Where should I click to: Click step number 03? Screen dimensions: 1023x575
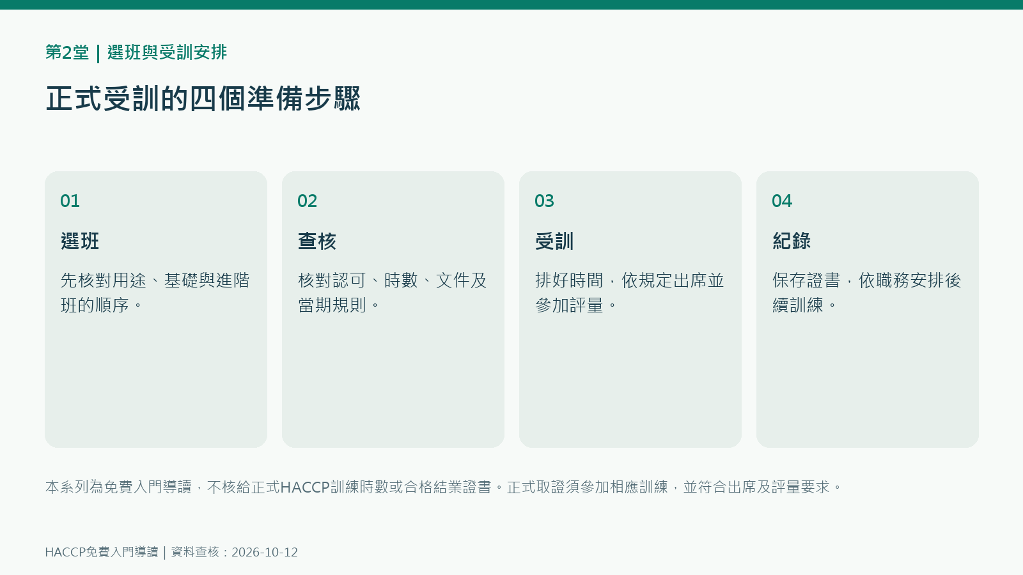coord(544,201)
